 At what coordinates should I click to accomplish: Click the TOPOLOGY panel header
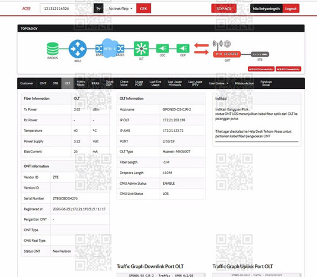click(161, 29)
